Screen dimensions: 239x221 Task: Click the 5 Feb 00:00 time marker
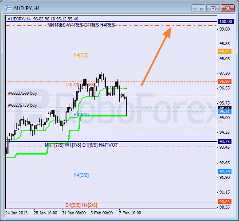pos(102,213)
